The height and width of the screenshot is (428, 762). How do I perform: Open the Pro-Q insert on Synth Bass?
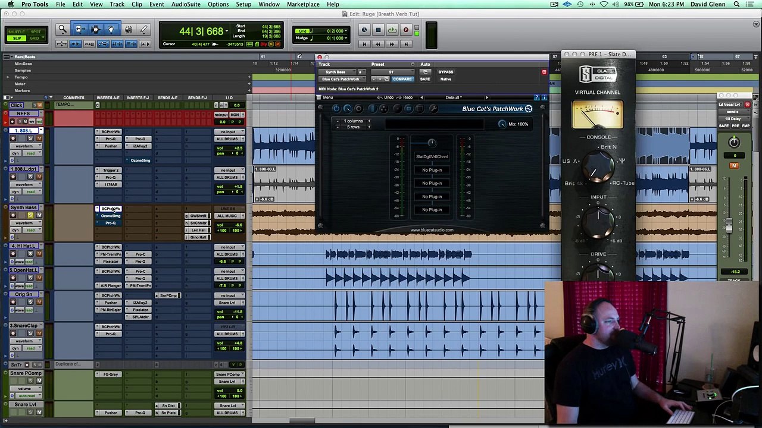pos(111,223)
